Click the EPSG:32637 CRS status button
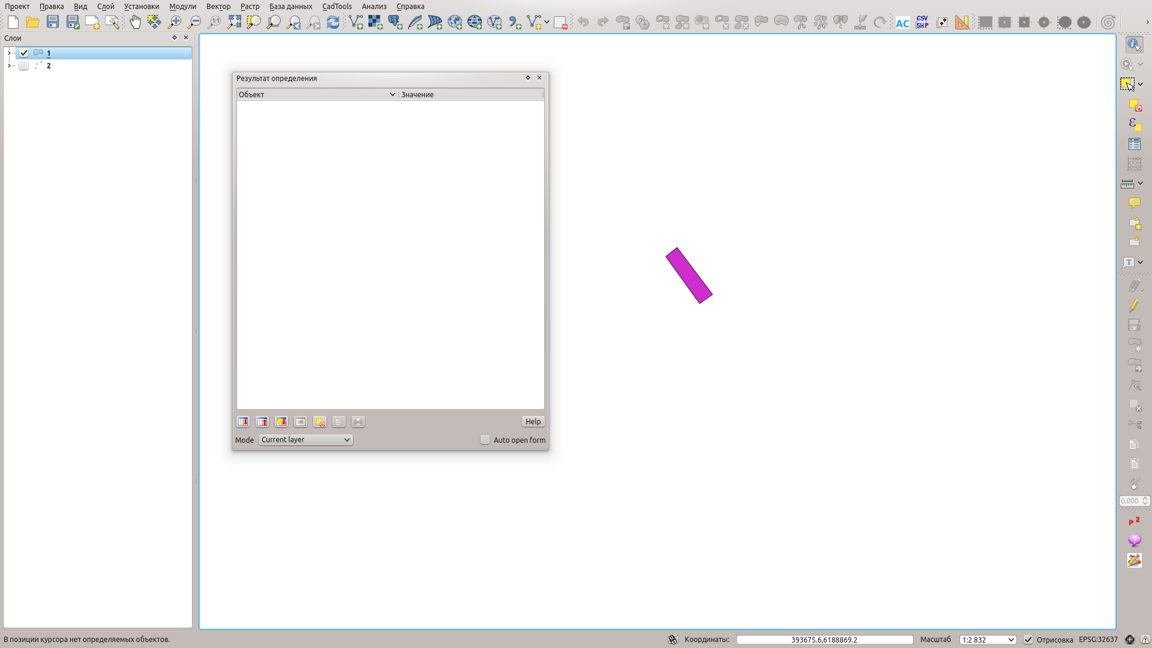 pyautogui.click(x=1098, y=640)
